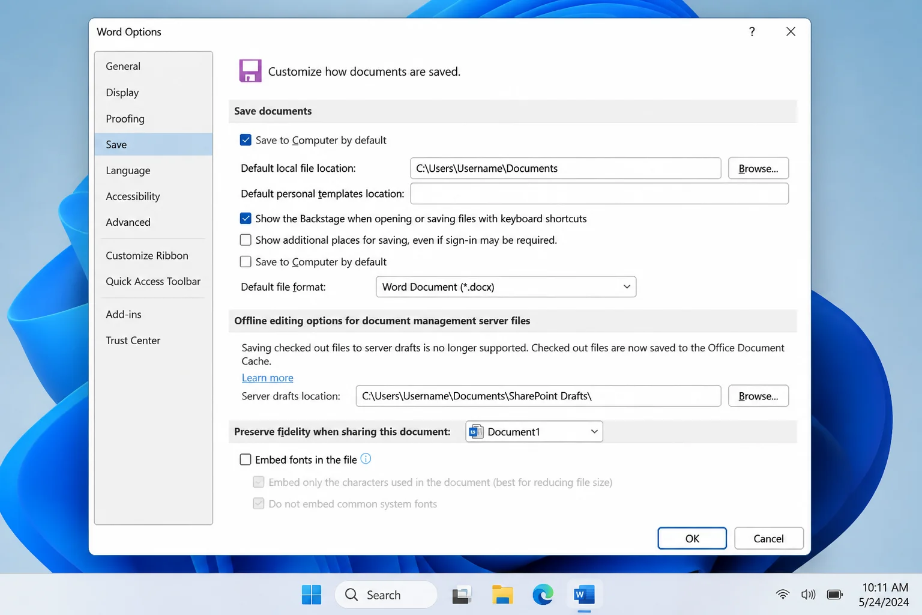The height and width of the screenshot is (615, 922).
Task: Go to Language settings
Action: click(x=154, y=171)
